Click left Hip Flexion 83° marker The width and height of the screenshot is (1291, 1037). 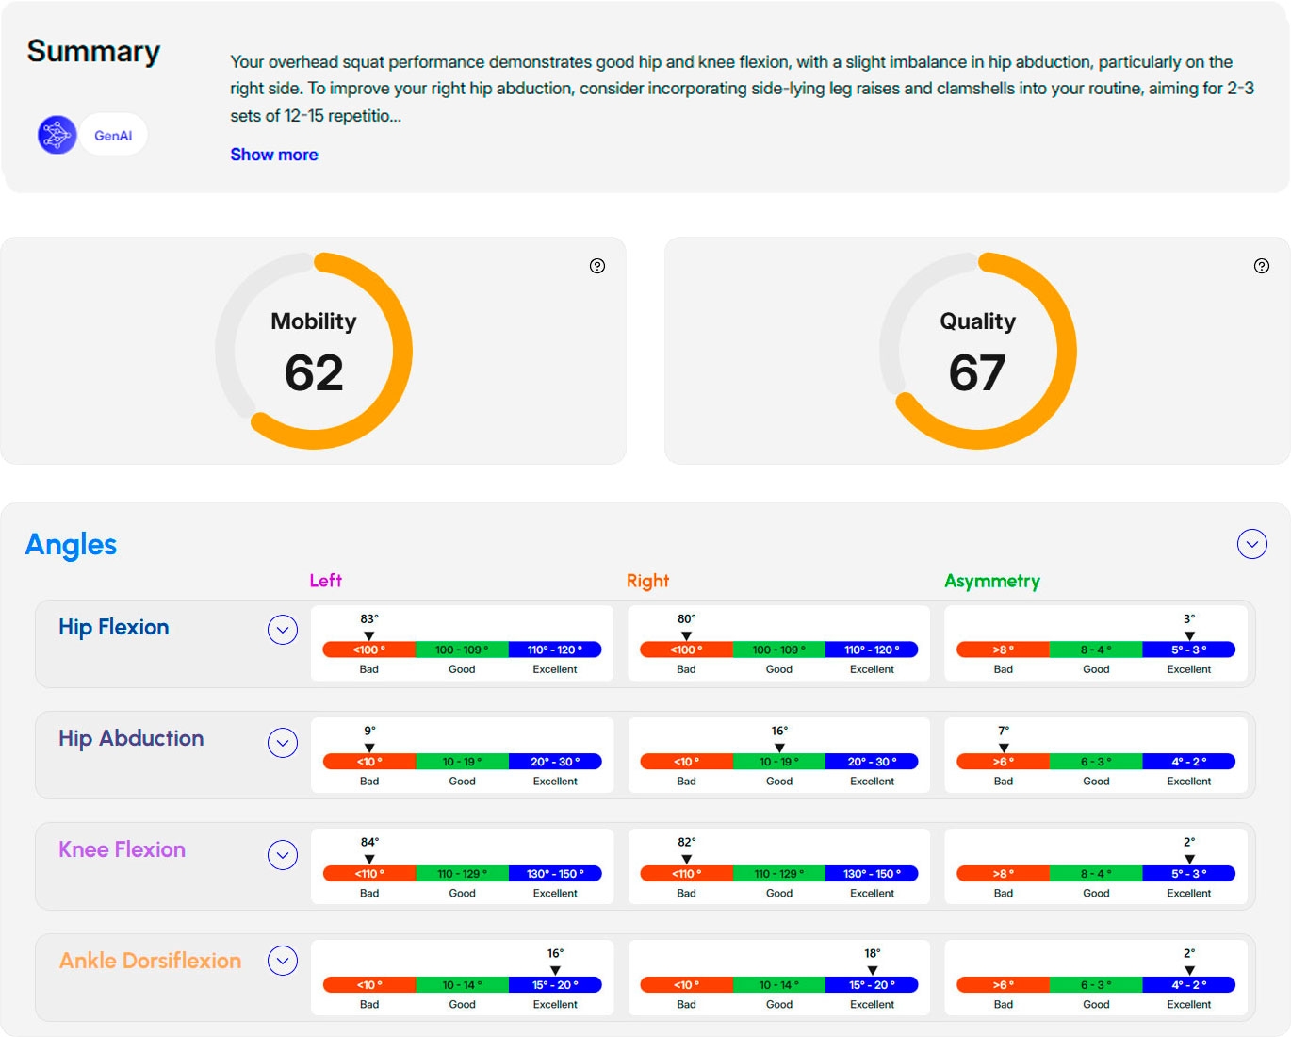point(369,635)
